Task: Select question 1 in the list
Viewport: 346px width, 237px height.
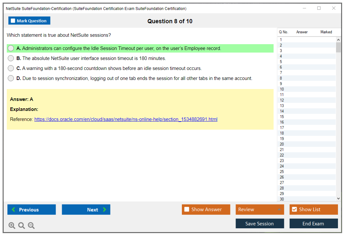Action: (306, 40)
